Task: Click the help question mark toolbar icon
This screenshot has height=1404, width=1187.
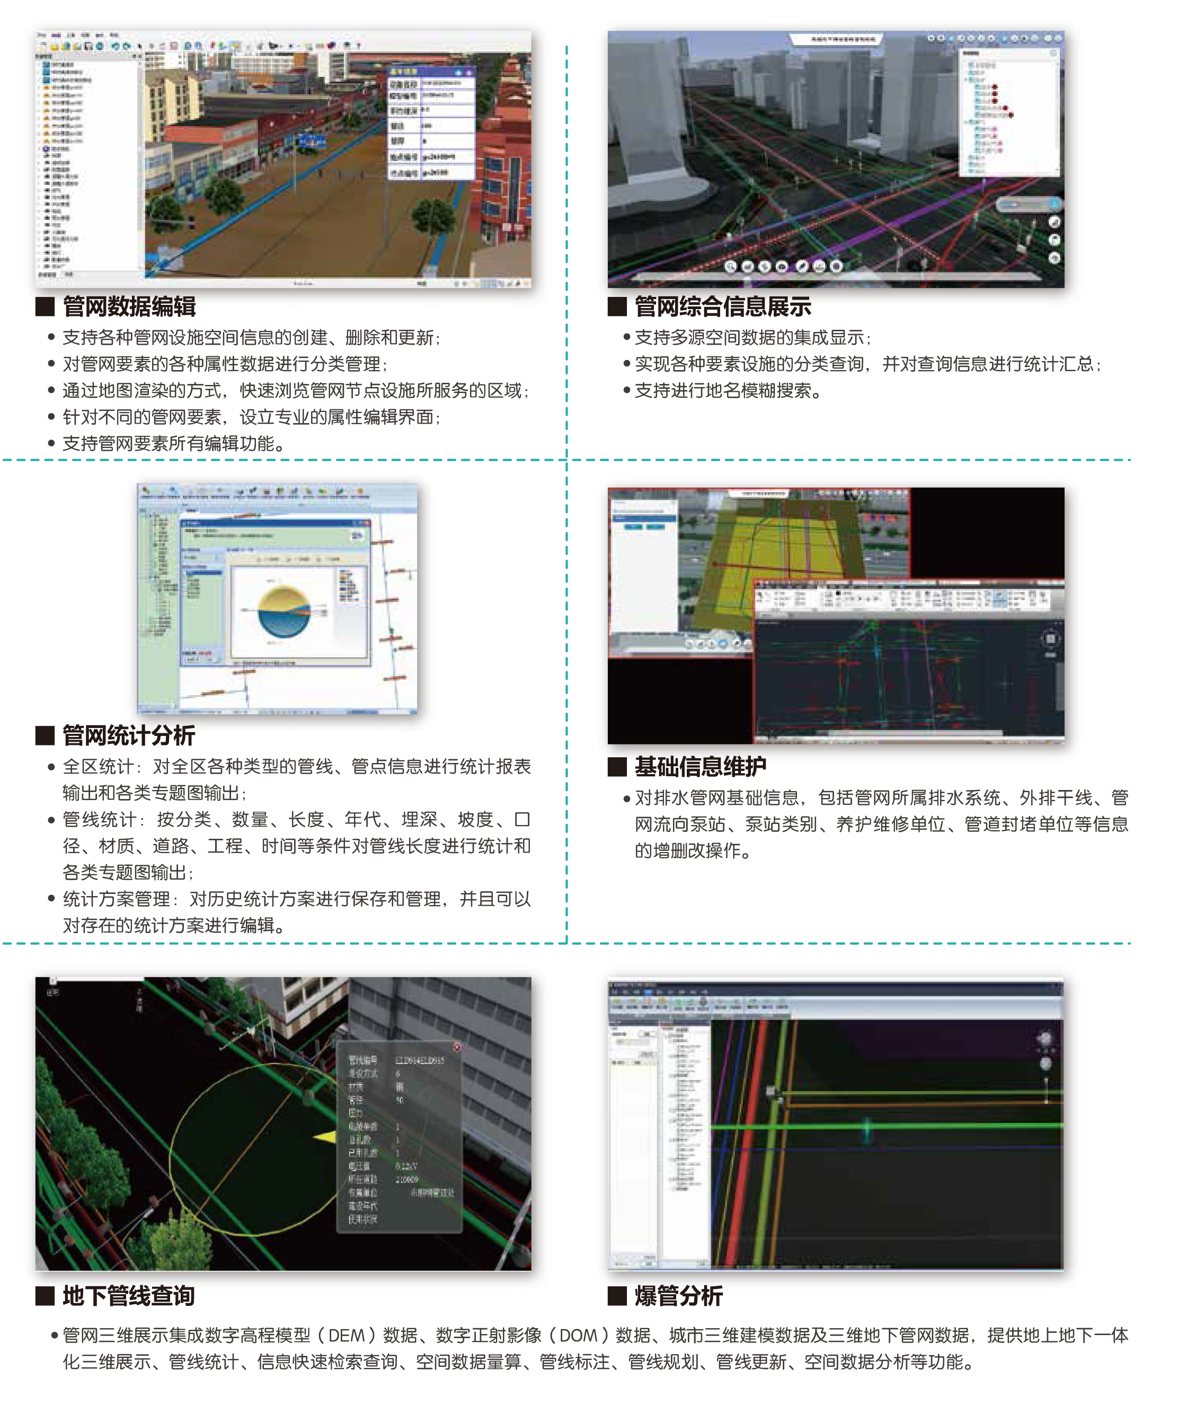Action: pyautogui.click(x=359, y=46)
